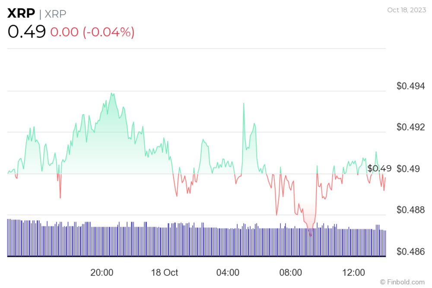Click the $0.486 price axis label
Viewport: 432px width, 288px height.
click(x=410, y=252)
